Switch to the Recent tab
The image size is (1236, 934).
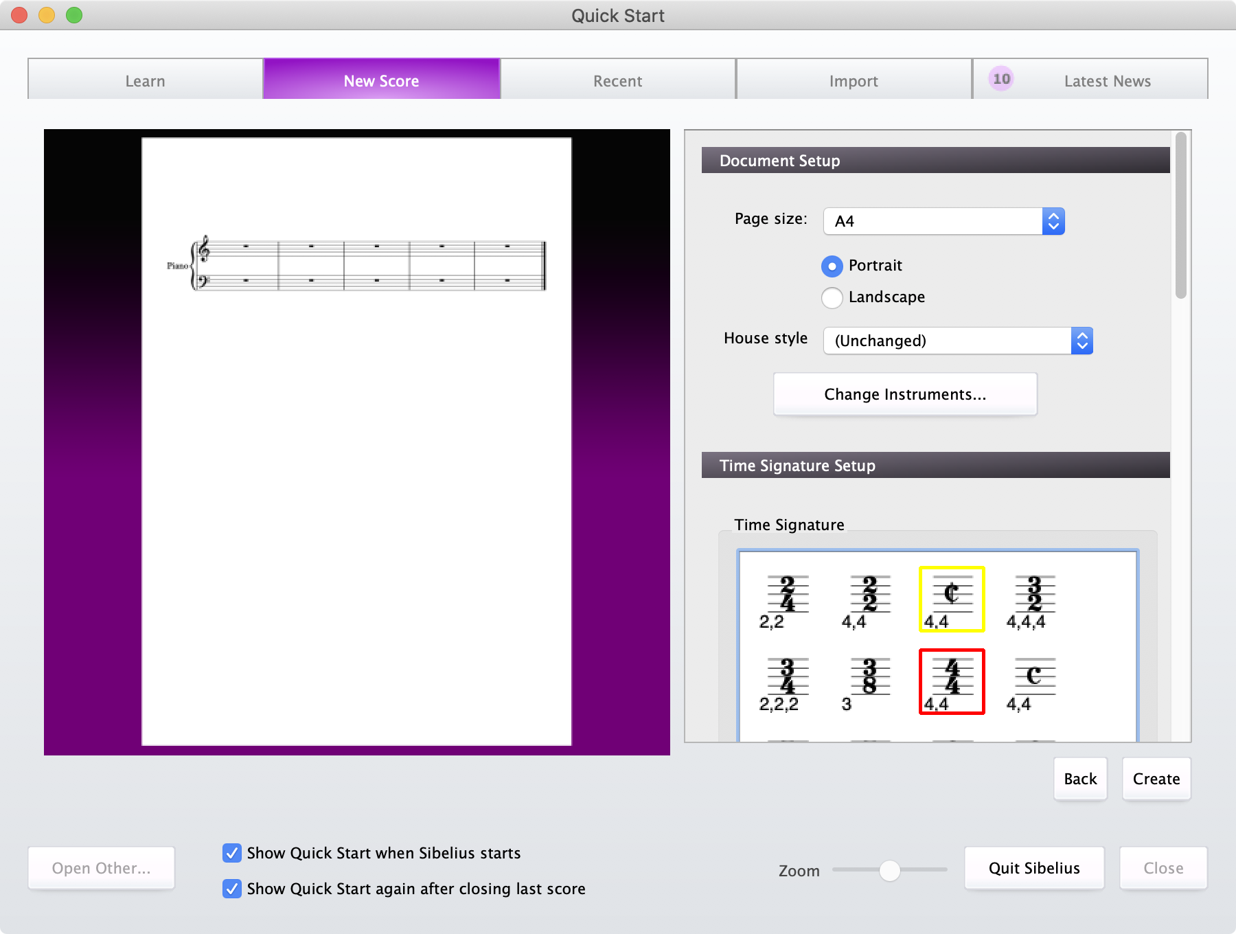[618, 80]
